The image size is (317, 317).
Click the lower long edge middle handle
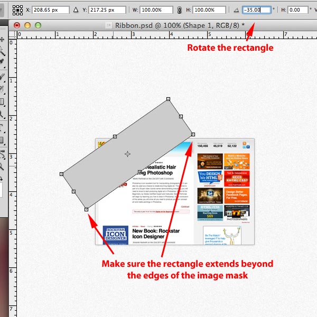click(x=139, y=172)
